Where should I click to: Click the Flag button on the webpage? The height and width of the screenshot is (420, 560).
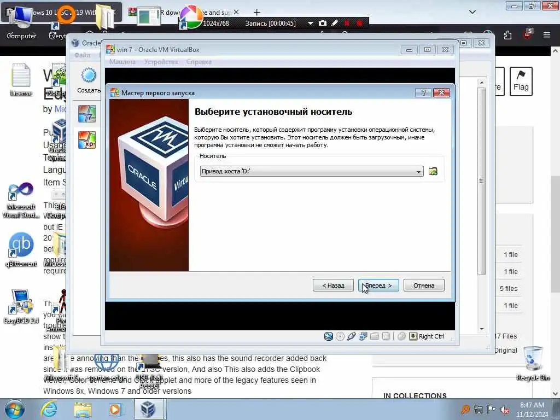(521, 81)
